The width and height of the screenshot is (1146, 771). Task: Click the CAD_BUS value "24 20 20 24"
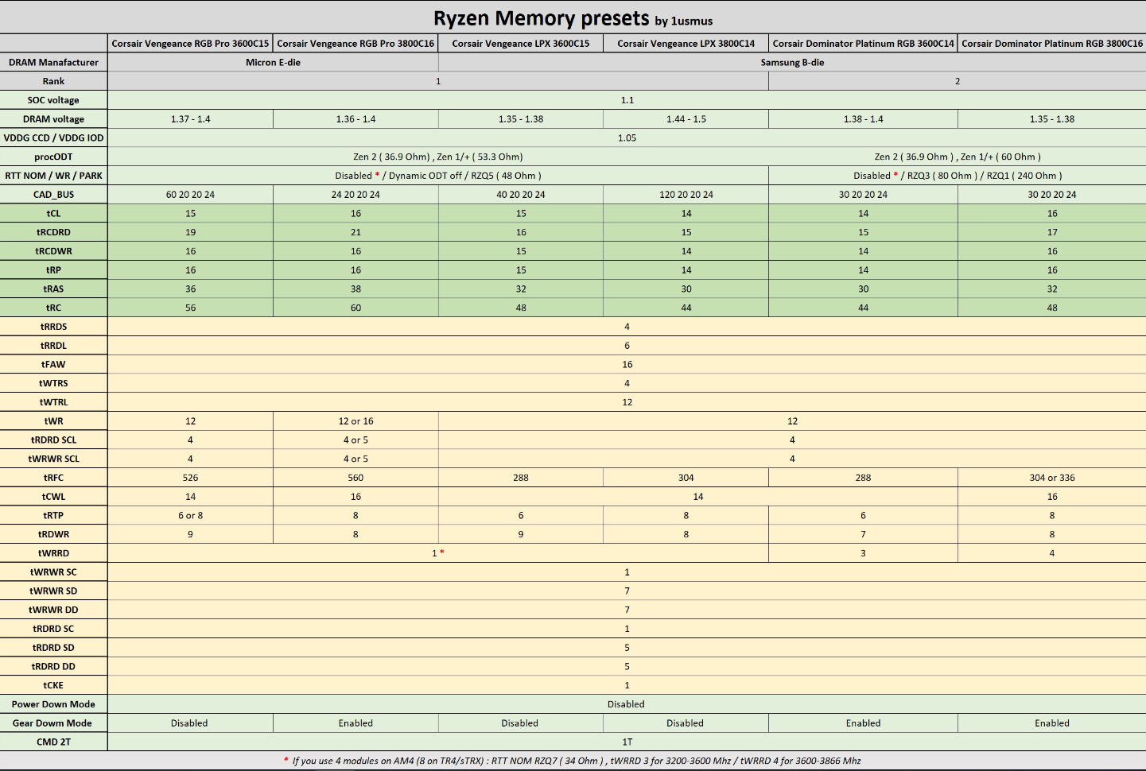click(355, 195)
